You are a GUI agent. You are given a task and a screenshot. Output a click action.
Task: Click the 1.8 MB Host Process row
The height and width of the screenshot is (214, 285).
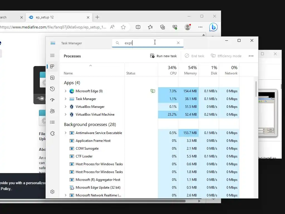149,172
